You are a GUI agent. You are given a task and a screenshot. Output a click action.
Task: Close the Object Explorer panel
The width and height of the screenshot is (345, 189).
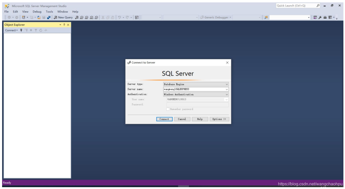[x=68, y=25]
